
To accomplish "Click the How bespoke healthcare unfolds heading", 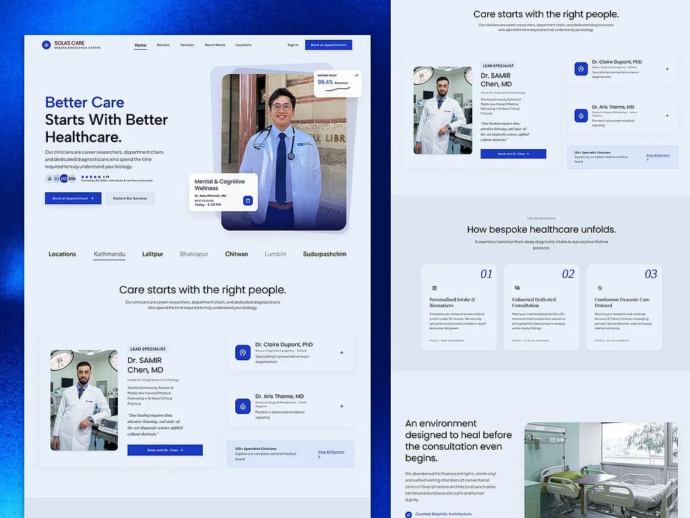I will [541, 229].
